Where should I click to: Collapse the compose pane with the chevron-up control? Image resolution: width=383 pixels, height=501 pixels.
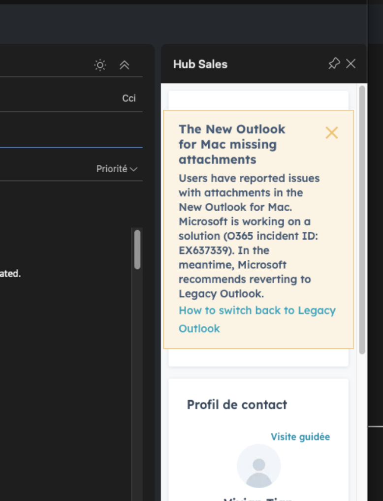point(125,64)
